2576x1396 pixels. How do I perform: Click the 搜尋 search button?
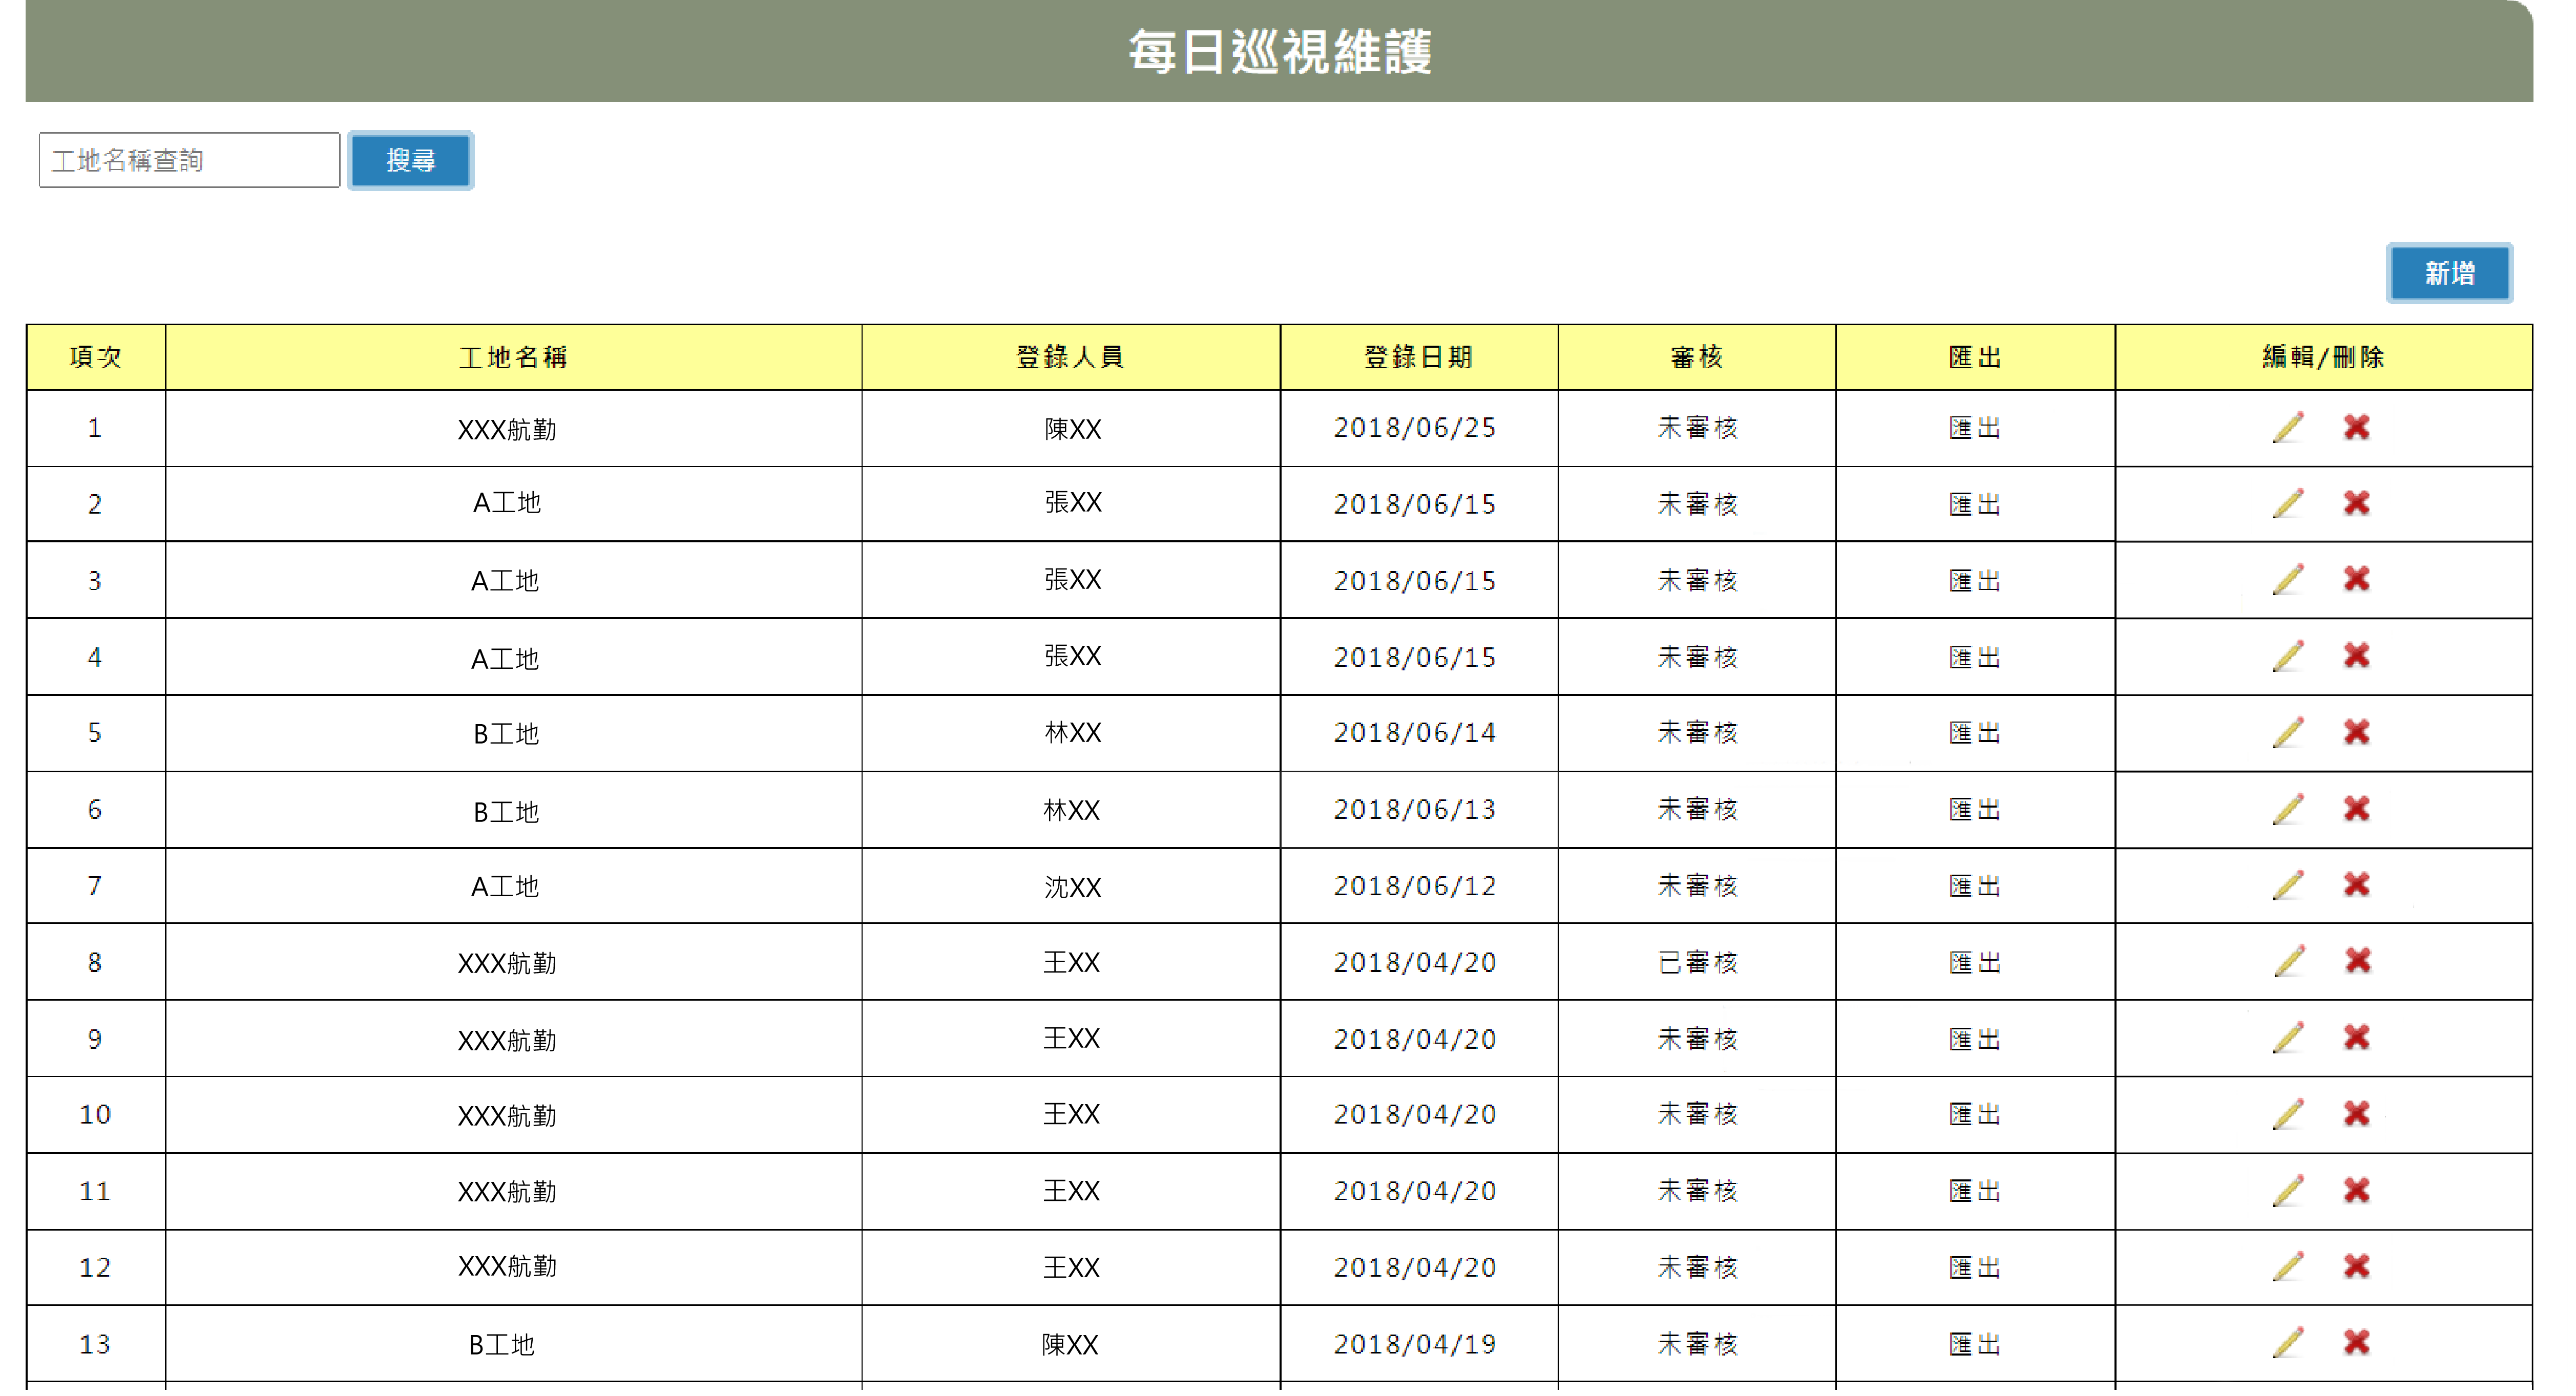411,160
